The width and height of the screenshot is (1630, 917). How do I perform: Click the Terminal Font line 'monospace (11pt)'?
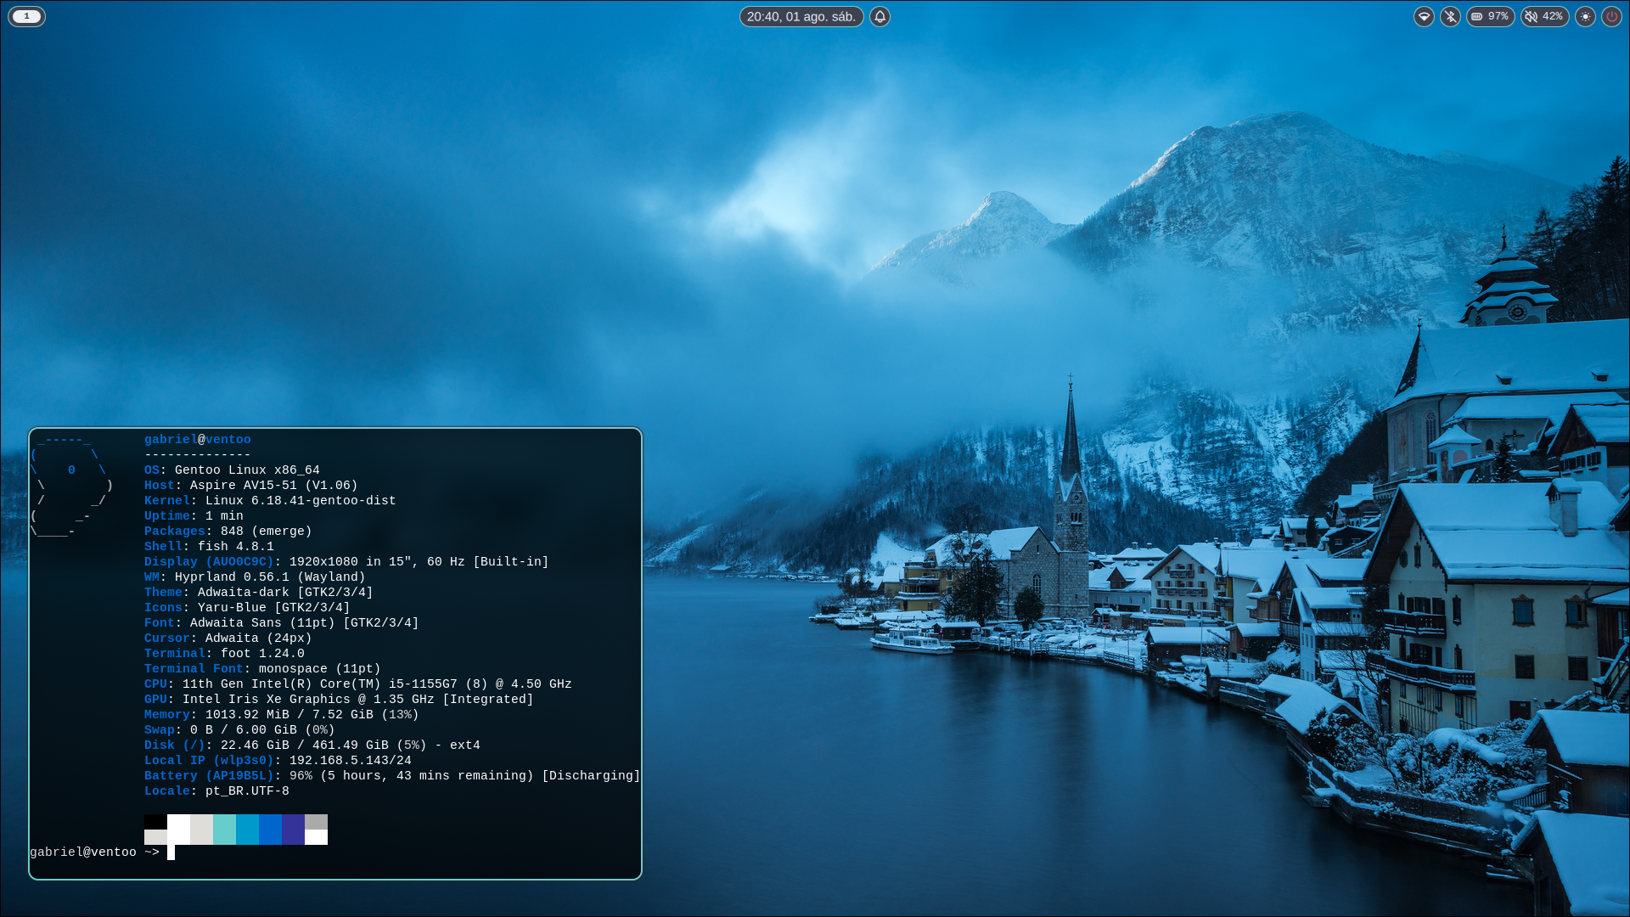262,669
